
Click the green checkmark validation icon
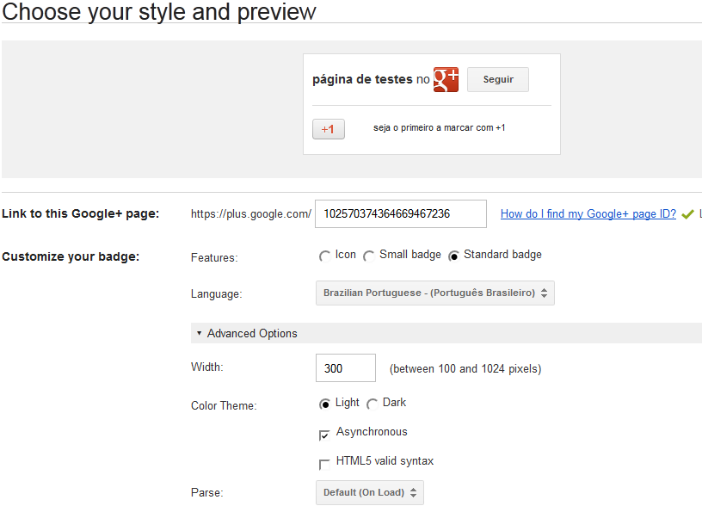687,214
